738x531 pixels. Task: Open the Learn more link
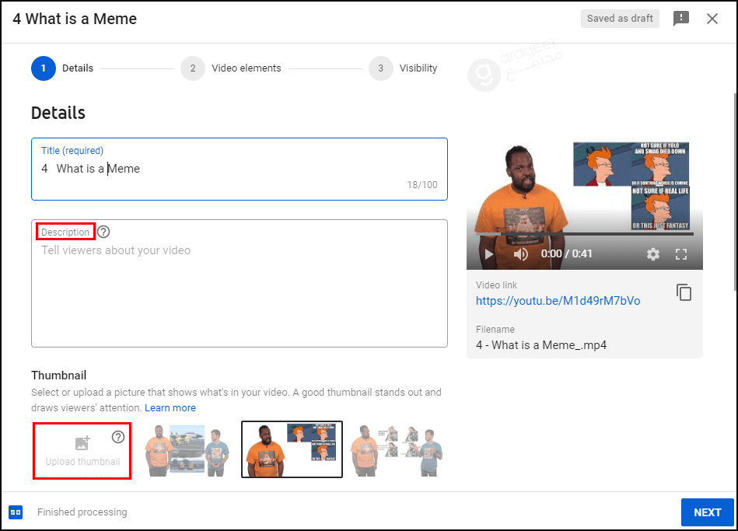point(170,407)
